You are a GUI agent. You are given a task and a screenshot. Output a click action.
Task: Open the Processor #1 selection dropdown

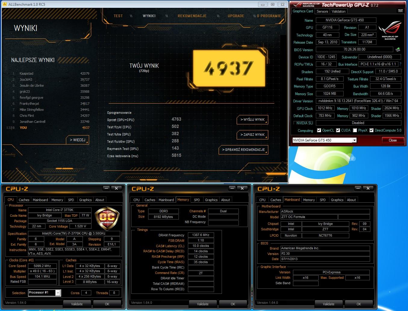[58, 293]
